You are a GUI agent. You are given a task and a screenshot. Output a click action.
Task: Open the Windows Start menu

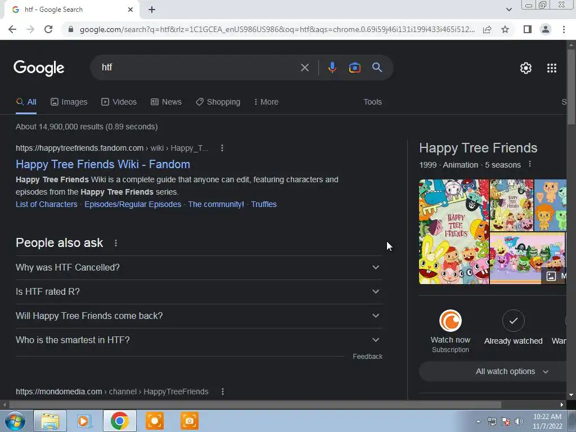coord(15,421)
